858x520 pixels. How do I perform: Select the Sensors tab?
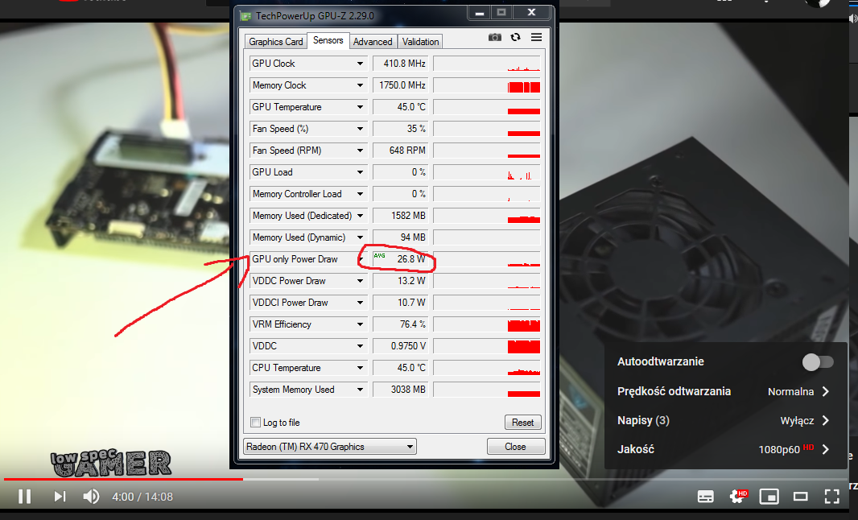click(328, 40)
